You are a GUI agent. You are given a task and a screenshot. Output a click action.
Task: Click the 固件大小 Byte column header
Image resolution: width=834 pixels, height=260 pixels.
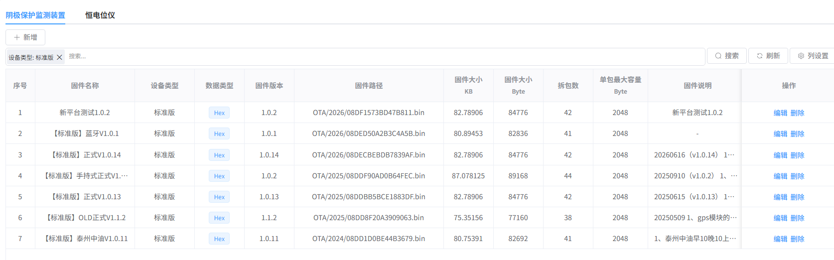pos(519,86)
